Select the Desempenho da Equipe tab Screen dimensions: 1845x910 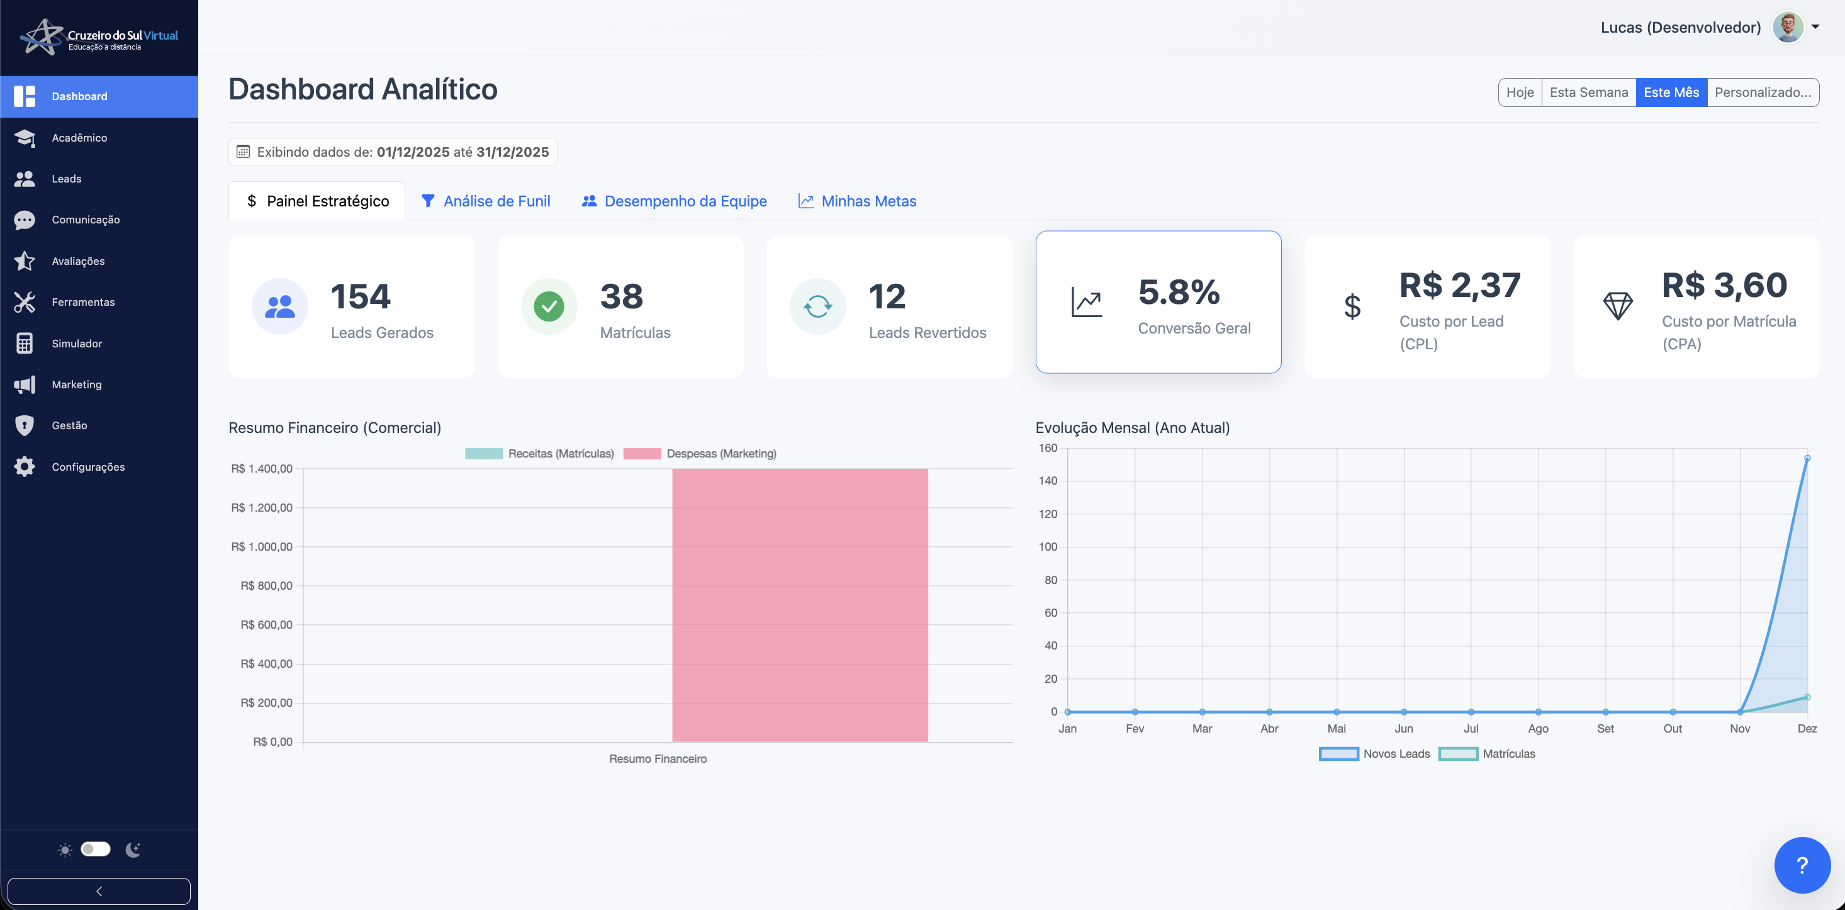[x=673, y=201]
